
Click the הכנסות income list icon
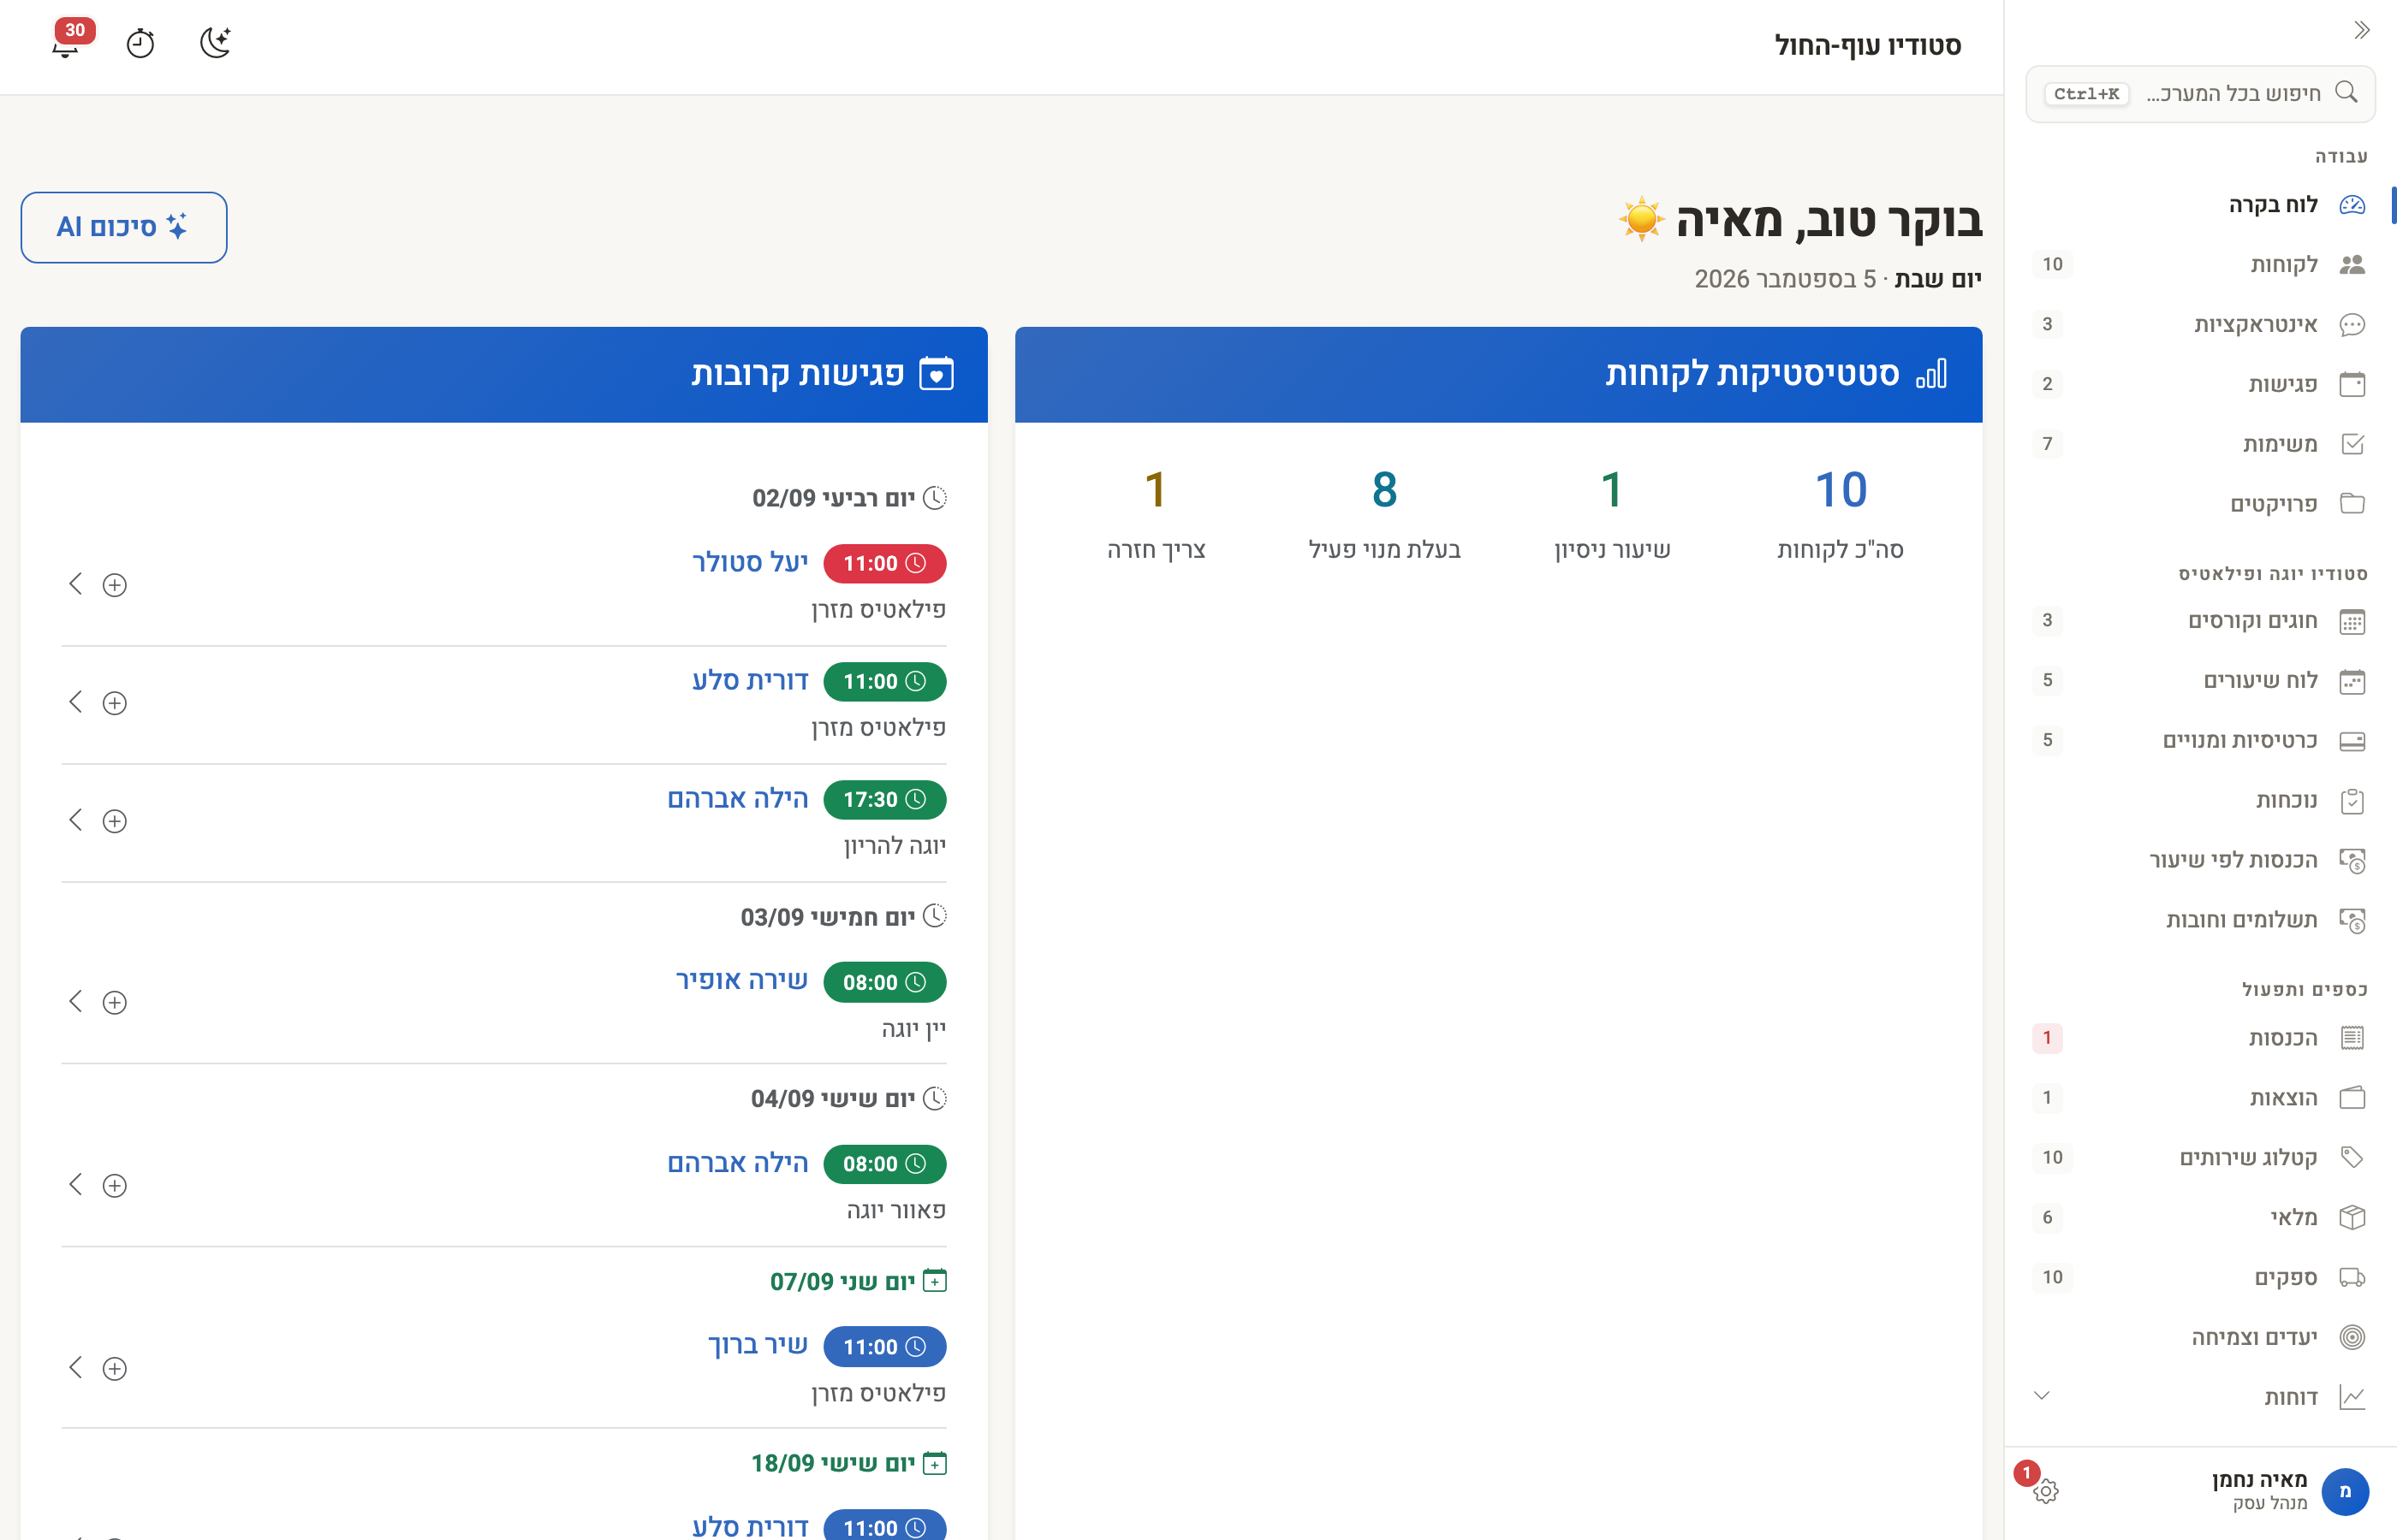pyautogui.click(x=2352, y=1038)
